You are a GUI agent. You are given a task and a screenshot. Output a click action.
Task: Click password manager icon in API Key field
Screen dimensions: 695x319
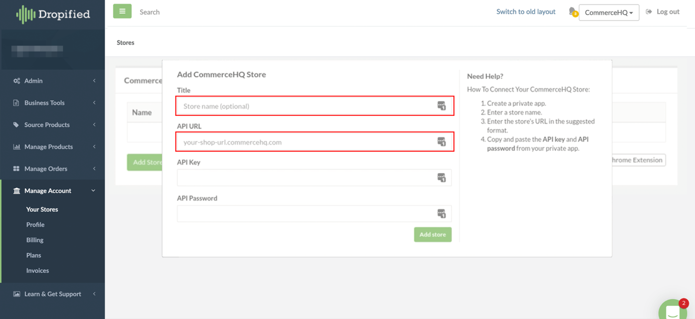tap(441, 178)
